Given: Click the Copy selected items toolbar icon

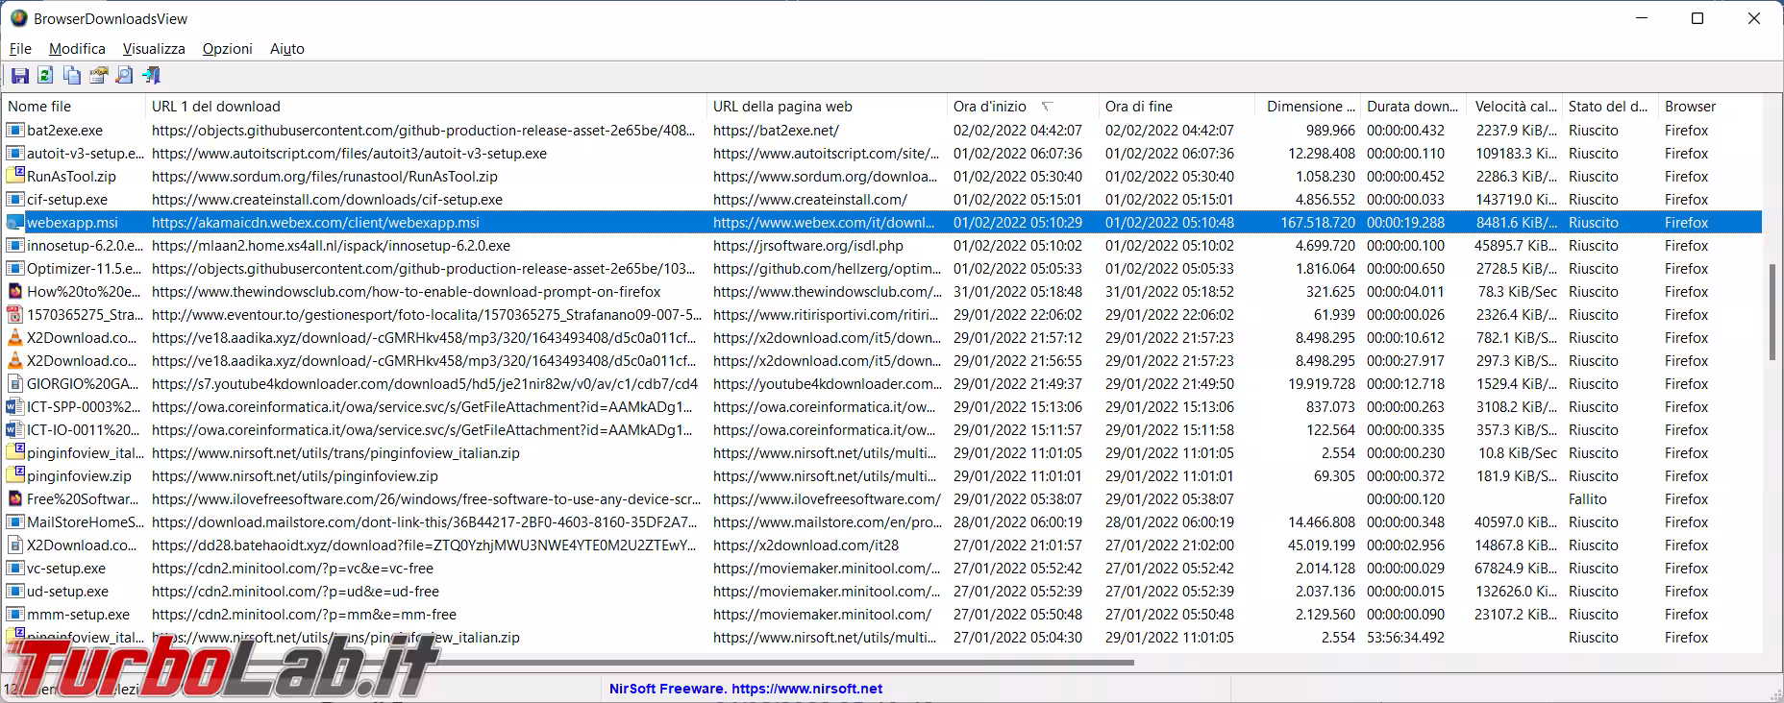Looking at the screenshot, I should (72, 76).
